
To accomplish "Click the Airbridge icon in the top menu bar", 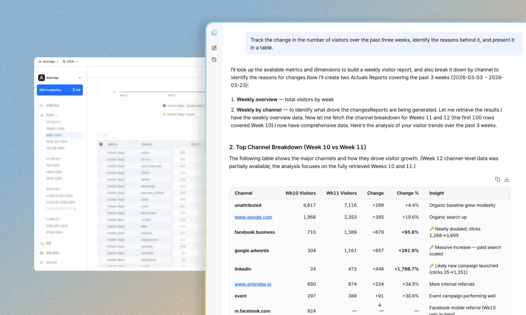I will point(40,62).
